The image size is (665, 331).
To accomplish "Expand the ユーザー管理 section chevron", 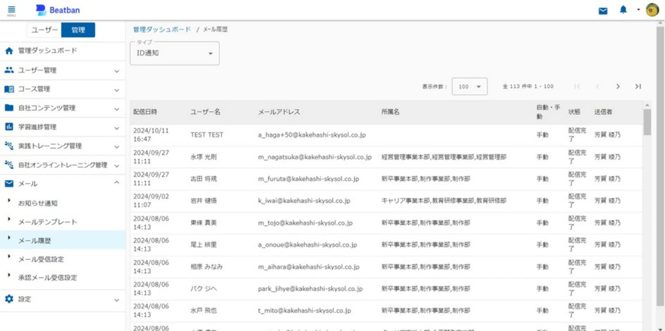I will coord(117,71).
